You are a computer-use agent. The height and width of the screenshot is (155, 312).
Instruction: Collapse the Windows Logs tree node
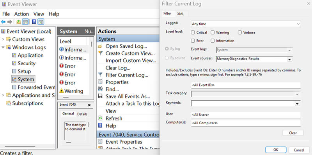[3, 47]
